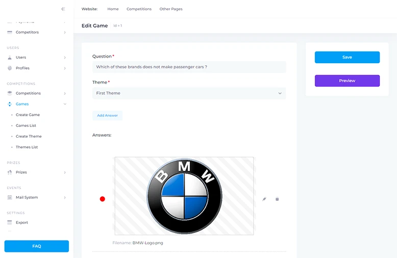Open Home in website nav

click(113, 9)
